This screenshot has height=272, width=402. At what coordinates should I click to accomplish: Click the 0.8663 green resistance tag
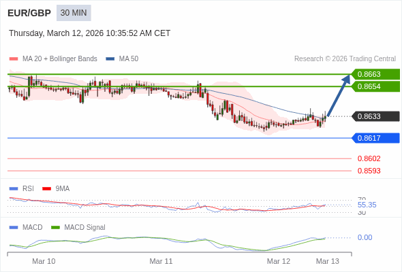pos(375,74)
